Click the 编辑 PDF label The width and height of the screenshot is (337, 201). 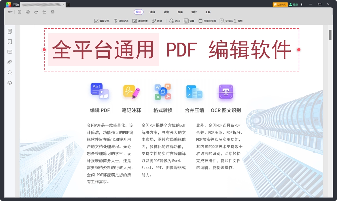(x=100, y=110)
